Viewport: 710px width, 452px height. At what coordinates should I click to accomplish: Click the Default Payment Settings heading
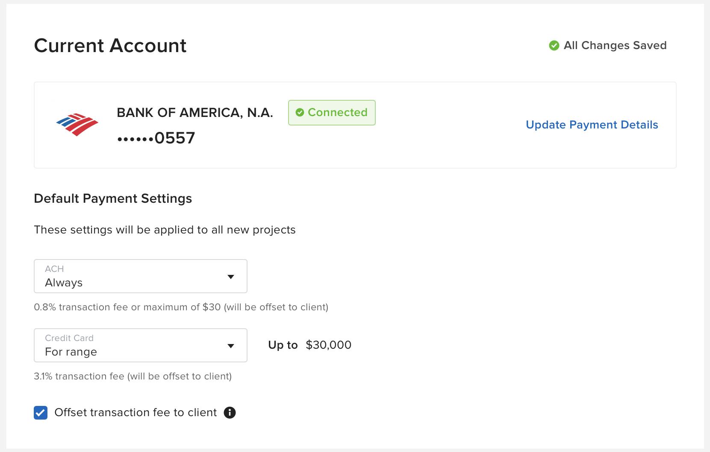tap(113, 198)
